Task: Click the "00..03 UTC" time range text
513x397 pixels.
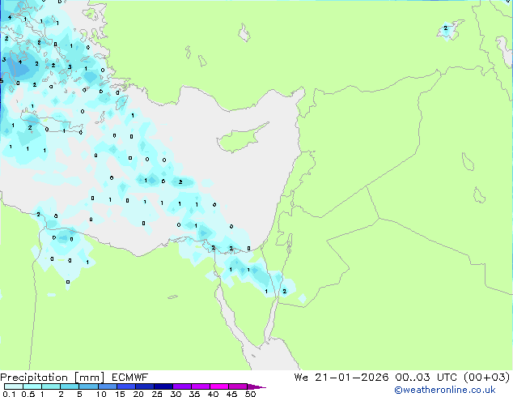Action: 426,378
